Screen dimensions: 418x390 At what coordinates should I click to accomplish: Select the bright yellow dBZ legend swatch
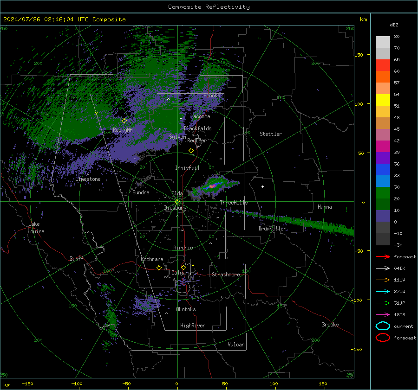[383, 100]
